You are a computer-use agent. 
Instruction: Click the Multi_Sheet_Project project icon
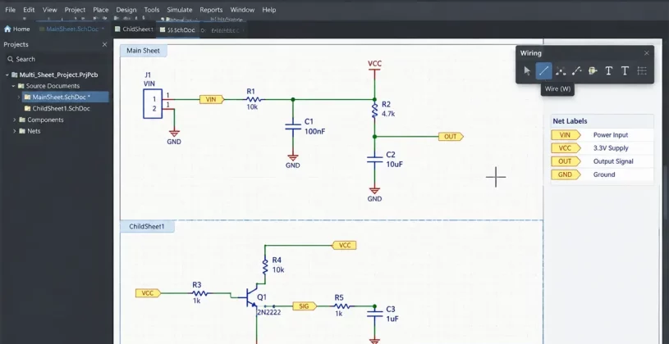click(x=15, y=75)
